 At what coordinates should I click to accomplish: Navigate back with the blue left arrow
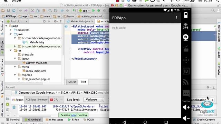click(x=62, y=11)
